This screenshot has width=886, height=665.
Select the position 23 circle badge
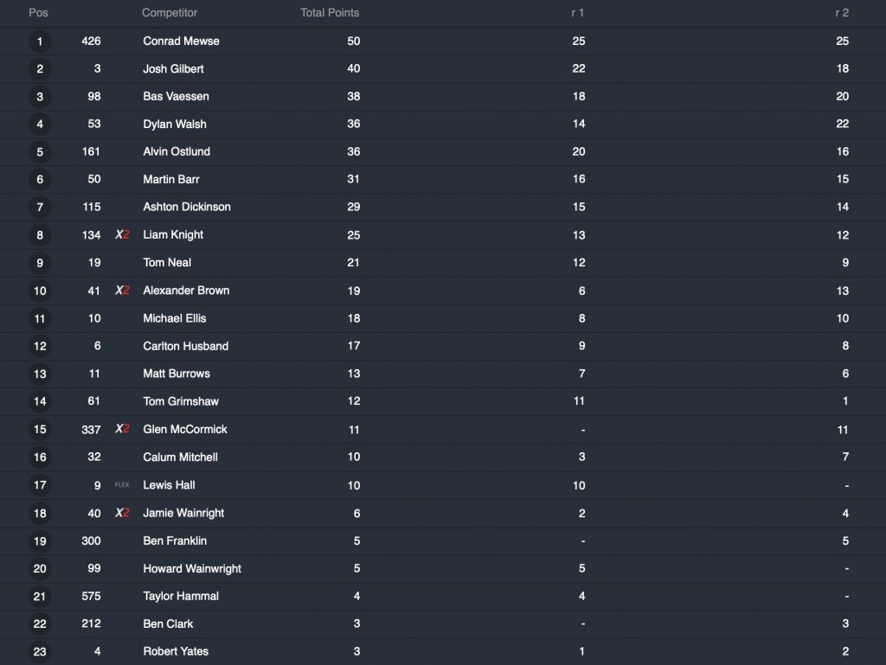coord(40,652)
